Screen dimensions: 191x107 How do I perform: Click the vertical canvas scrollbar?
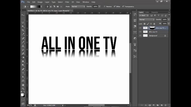tap(130, 58)
